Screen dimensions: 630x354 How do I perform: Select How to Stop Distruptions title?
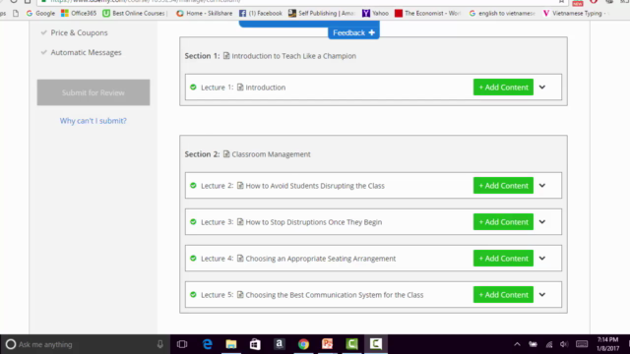pos(314,222)
